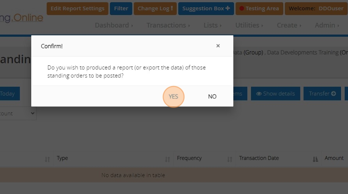Open the Change Log

pos(155,8)
